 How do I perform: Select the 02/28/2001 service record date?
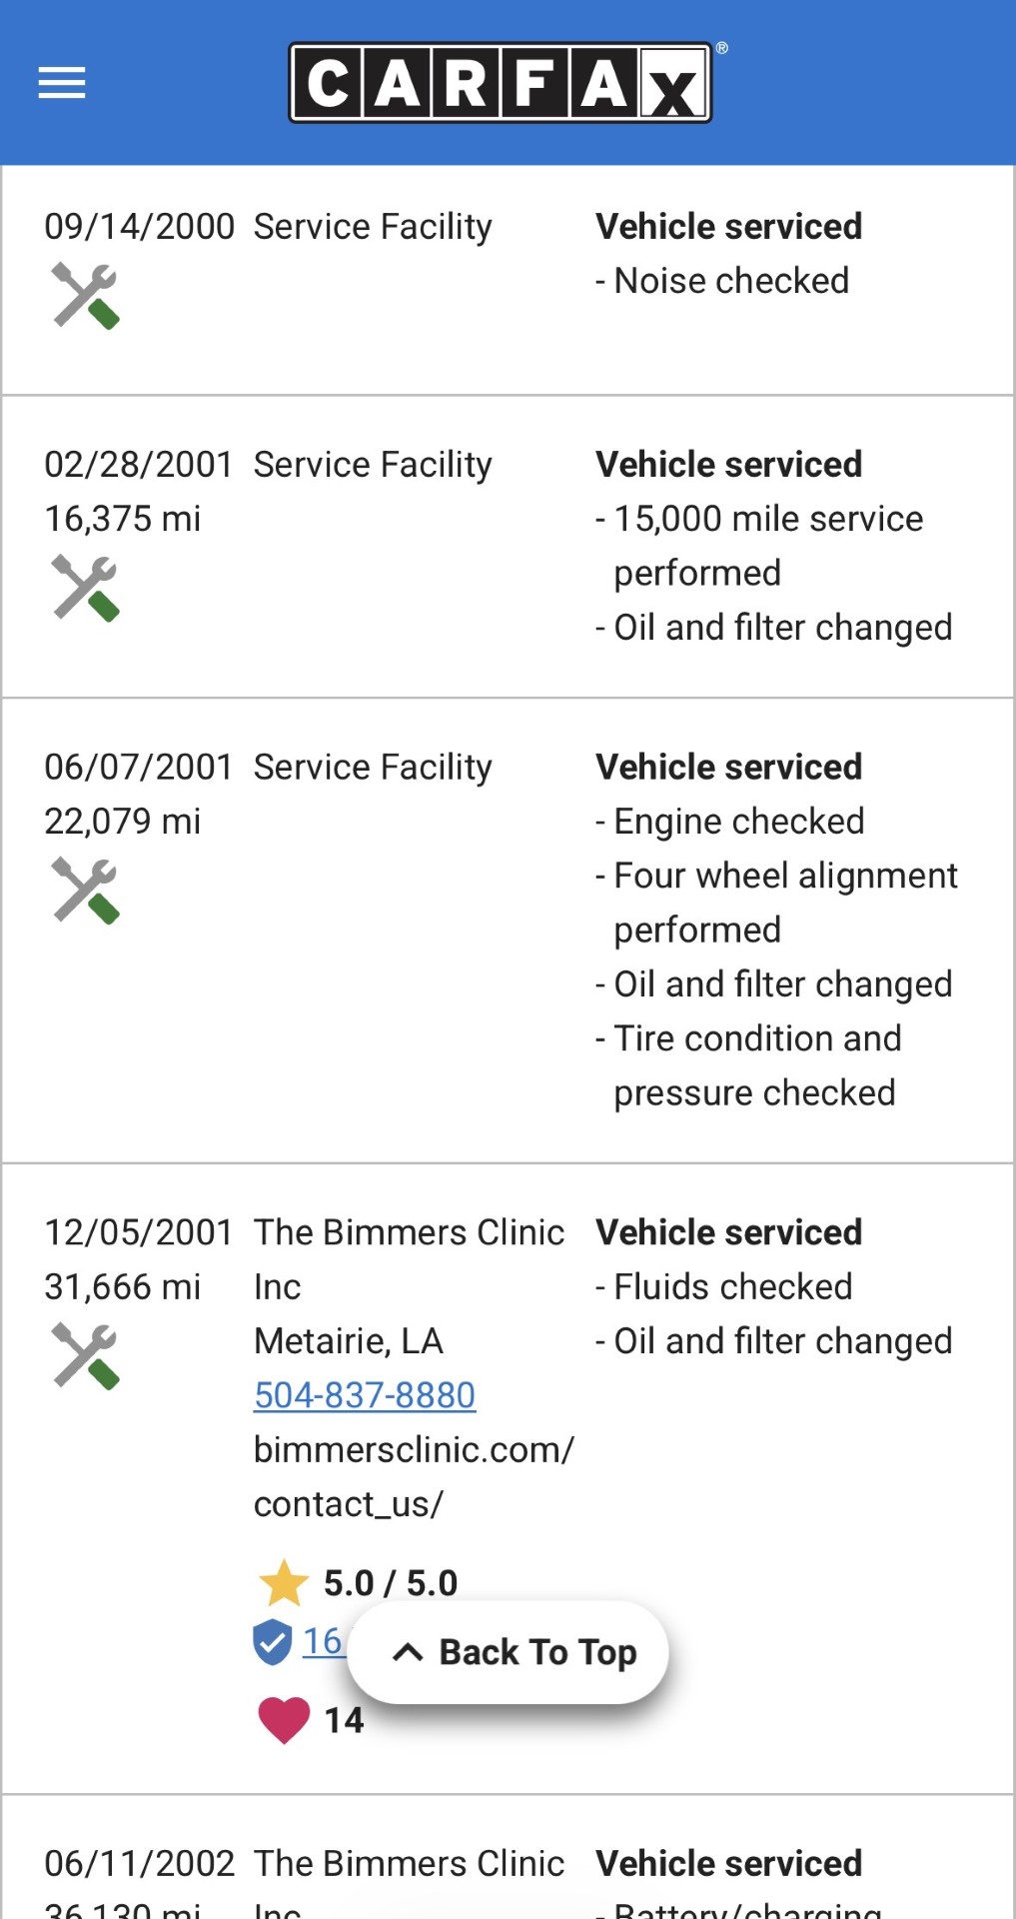[139, 465]
